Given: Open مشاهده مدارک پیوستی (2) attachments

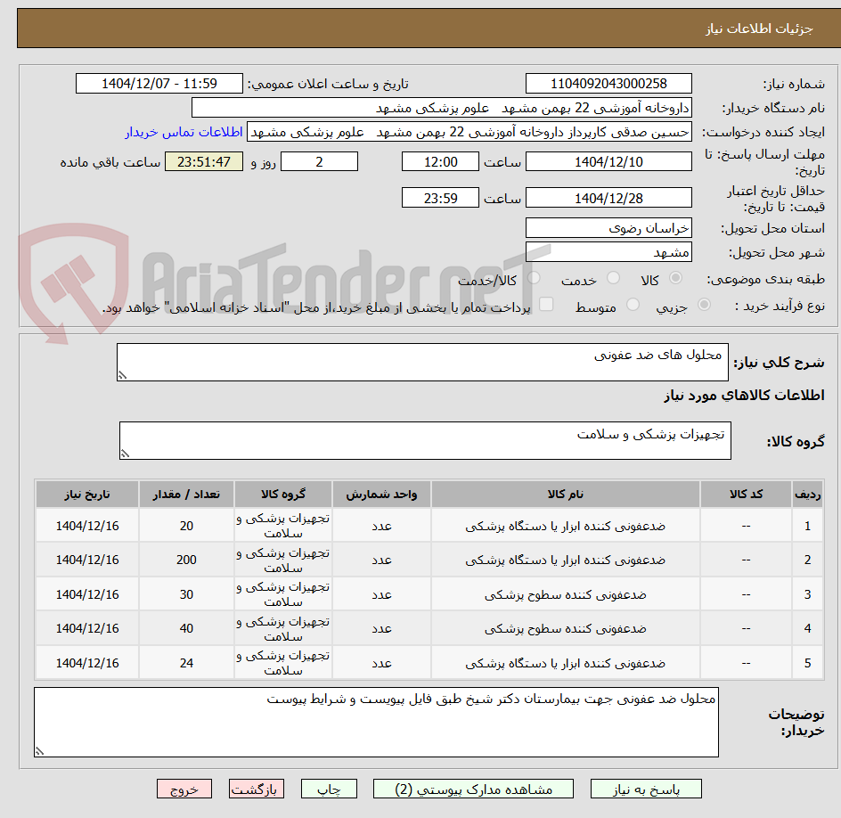Looking at the screenshot, I should pos(473,789).
